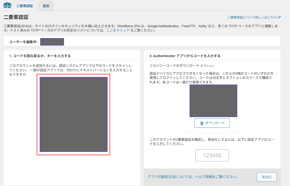
Task: Click inside the 123456 code input field
Action: [x=212, y=155]
